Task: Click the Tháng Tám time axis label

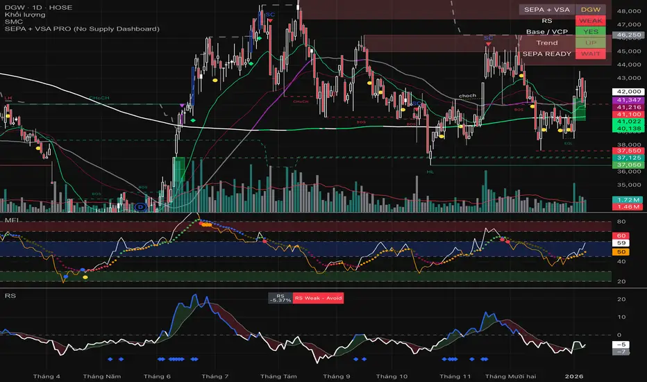Action: (278, 376)
